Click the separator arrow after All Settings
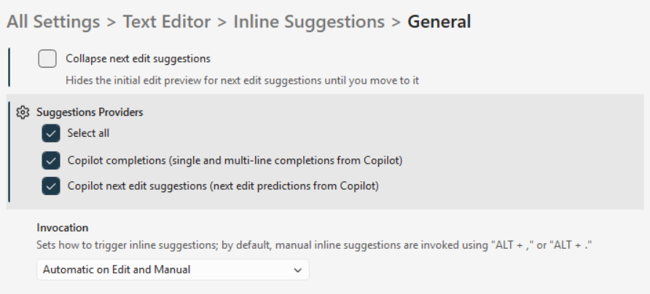 [111, 22]
